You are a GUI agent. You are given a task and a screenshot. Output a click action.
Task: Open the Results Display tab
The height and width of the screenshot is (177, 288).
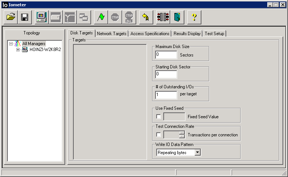pyautogui.click(x=187, y=34)
